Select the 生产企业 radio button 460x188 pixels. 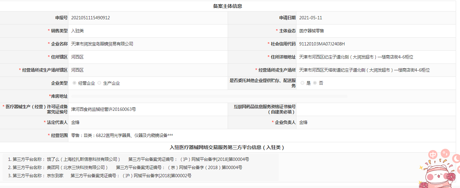click(x=99, y=83)
